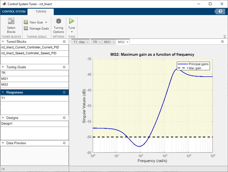Open the dropdown arrow under Tune

pos(72,32)
